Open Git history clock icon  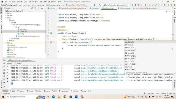click(162, 5)
